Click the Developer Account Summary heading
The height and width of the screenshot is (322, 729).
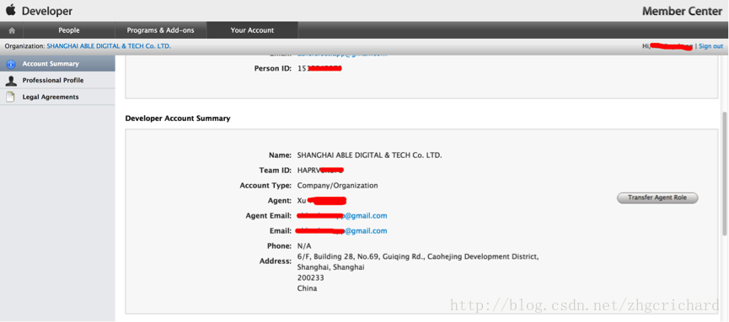coord(178,119)
